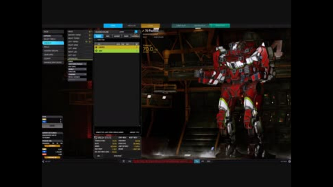Image resolution: width=333 pixels, height=187 pixels.
Task: Click the icon on the yellow Warehouse row
Action: pos(96,47)
